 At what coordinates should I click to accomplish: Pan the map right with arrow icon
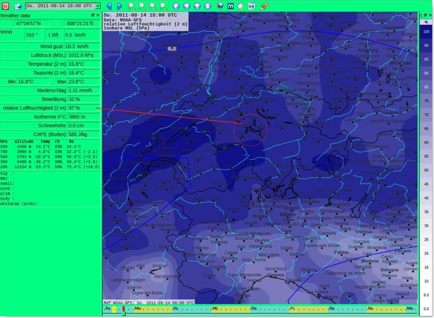(186, 6)
